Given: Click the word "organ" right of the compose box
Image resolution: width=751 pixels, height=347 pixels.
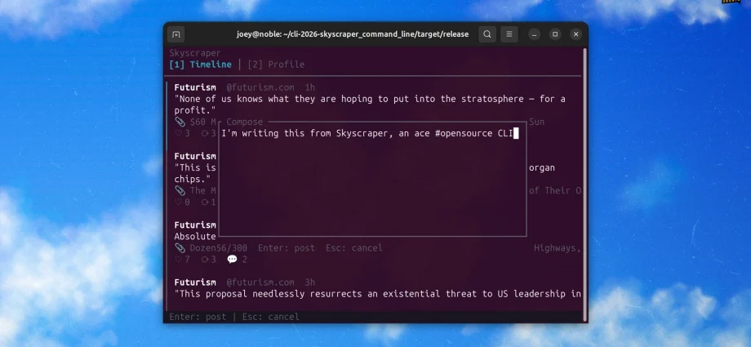Looking at the screenshot, I should coord(542,167).
